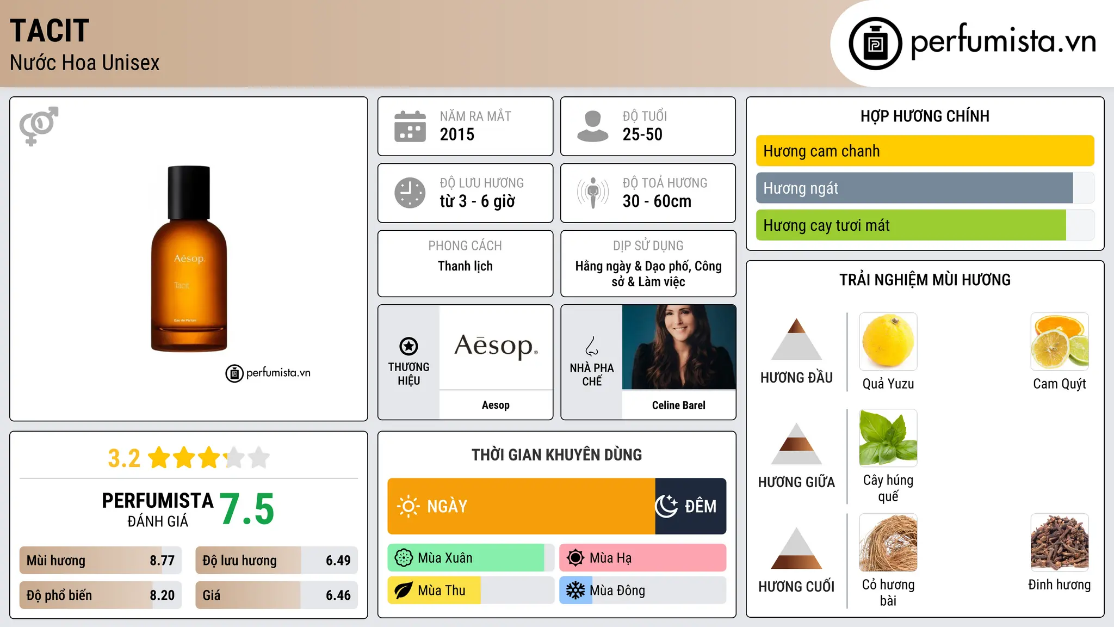Screen dimensions: 1114x627
Task: Click the Aesop Tacit bottle product image
Action: [189, 259]
